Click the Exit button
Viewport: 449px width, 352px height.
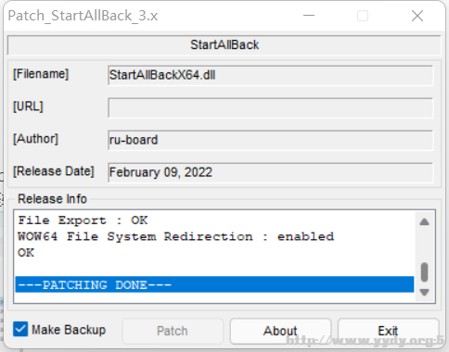click(388, 331)
